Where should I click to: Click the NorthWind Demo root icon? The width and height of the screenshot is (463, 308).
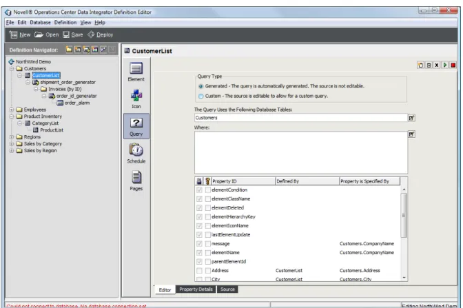pos(12,62)
